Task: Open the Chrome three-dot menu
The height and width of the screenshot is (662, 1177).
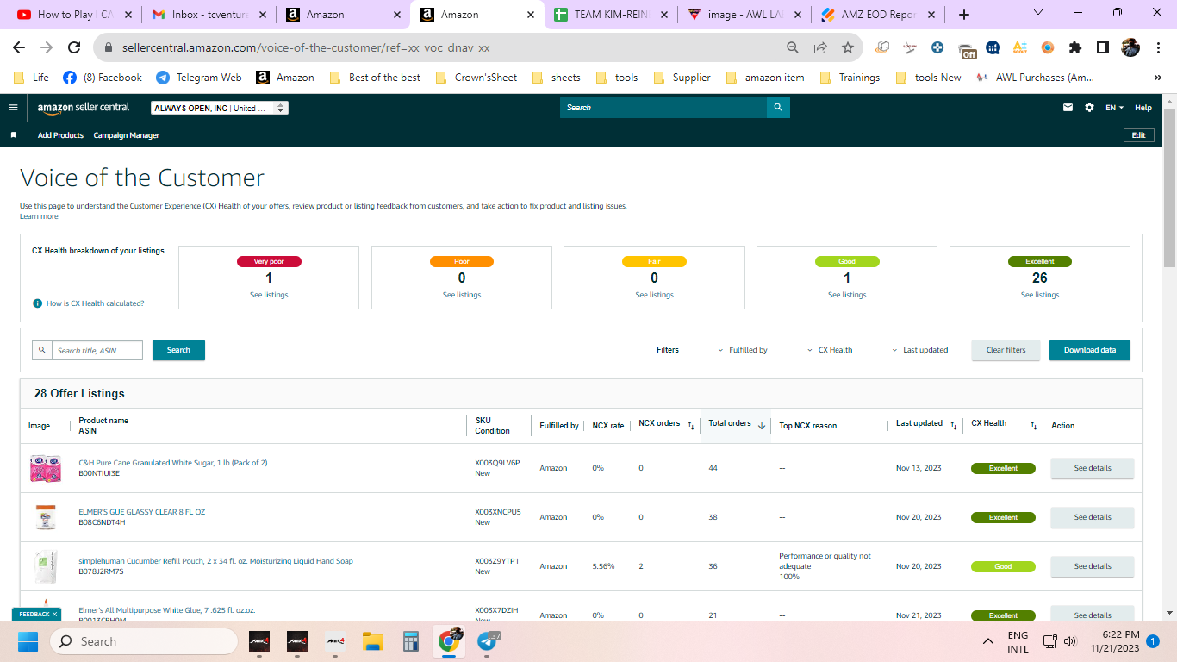Action: pyautogui.click(x=1158, y=48)
